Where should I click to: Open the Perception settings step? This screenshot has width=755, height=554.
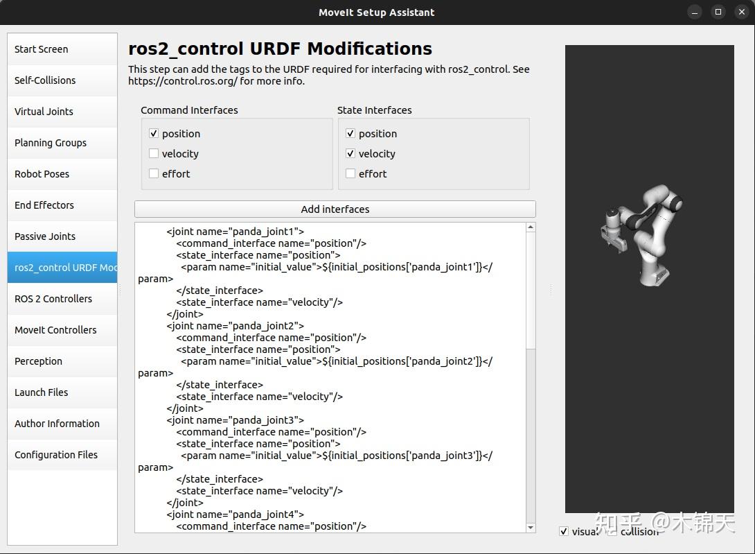tap(38, 361)
